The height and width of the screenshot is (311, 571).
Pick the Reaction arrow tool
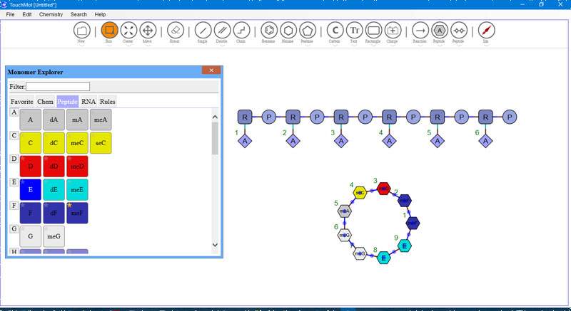click(420, 31)
